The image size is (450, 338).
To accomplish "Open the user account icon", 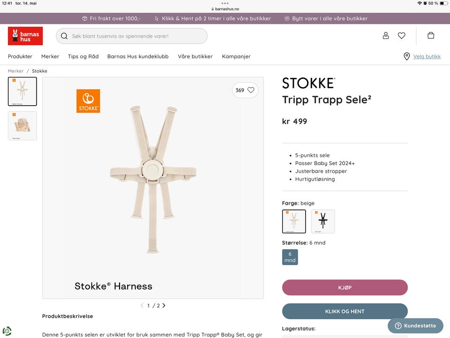I will pyautogui.click(x=386, y=36).
